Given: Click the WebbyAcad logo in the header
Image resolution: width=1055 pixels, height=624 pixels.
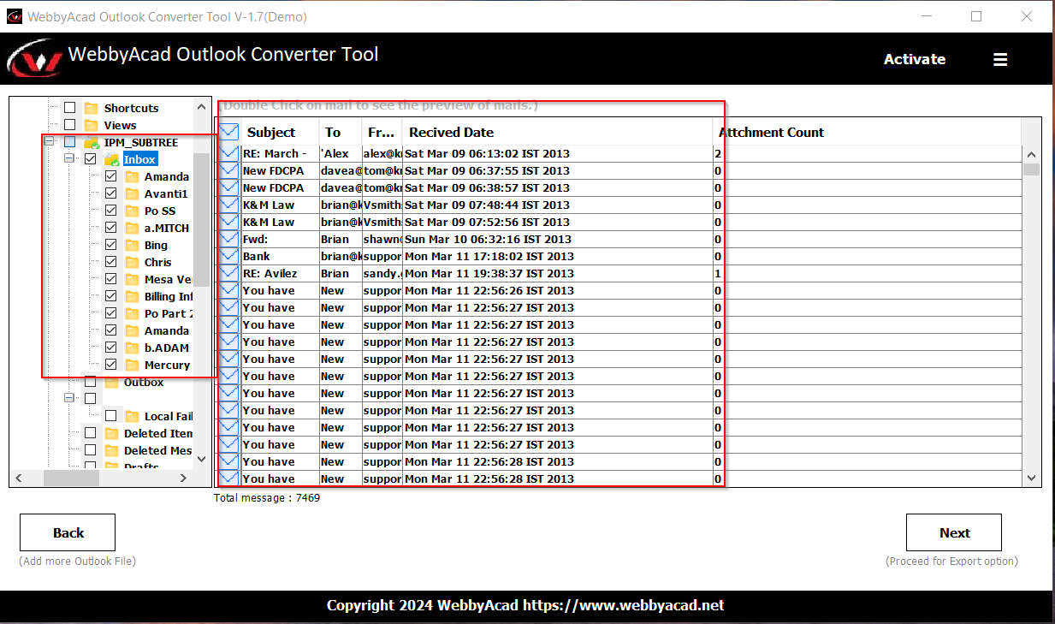Looking at the screenshot, I should (35, 58).
